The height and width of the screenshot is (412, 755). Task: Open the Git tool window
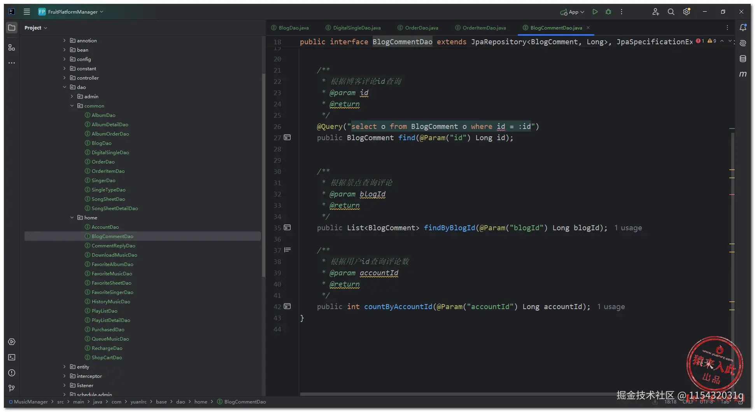click(x=12, y=388)
